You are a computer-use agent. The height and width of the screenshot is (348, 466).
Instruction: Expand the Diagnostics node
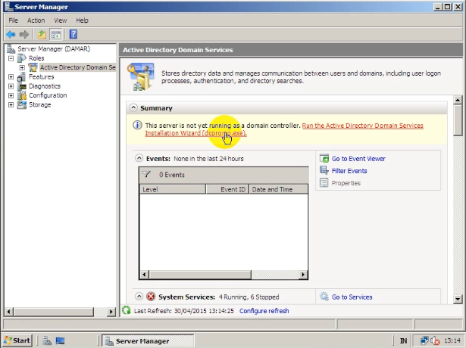pos(11,86)
